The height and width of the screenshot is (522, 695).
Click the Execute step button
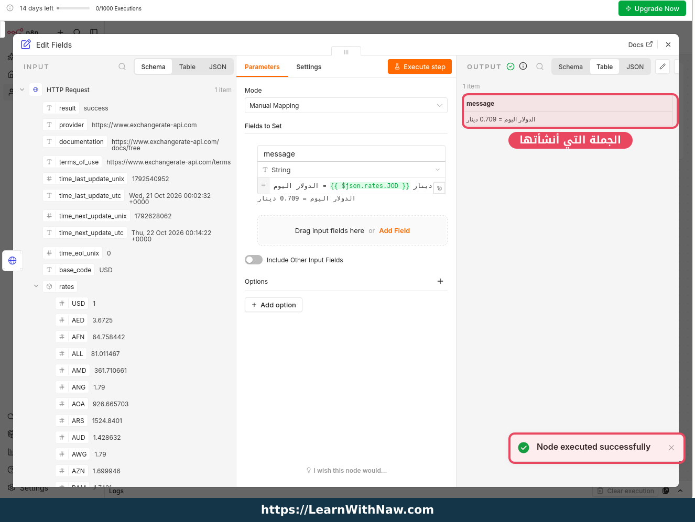420,66
